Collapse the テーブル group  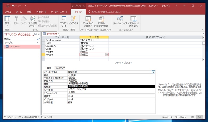[x=38, y=43]
